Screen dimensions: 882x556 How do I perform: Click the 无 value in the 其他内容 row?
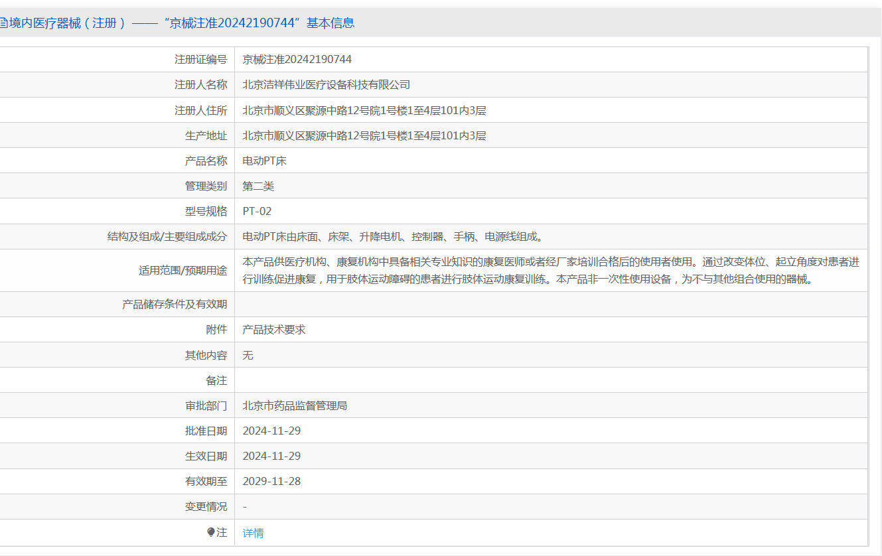(x=248, y=355)
